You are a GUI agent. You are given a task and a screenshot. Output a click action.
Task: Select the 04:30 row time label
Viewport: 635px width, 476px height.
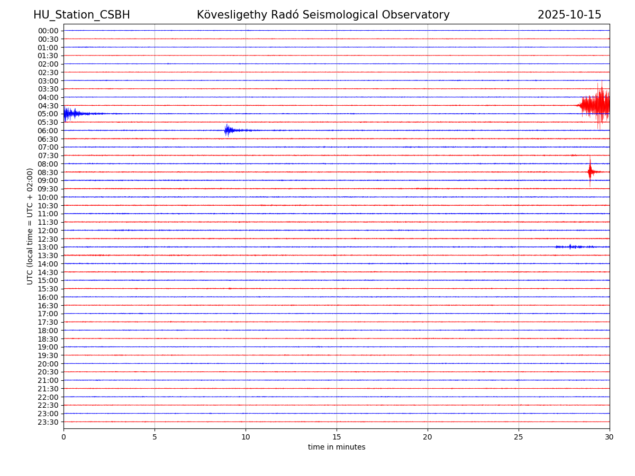coord(48,105)
